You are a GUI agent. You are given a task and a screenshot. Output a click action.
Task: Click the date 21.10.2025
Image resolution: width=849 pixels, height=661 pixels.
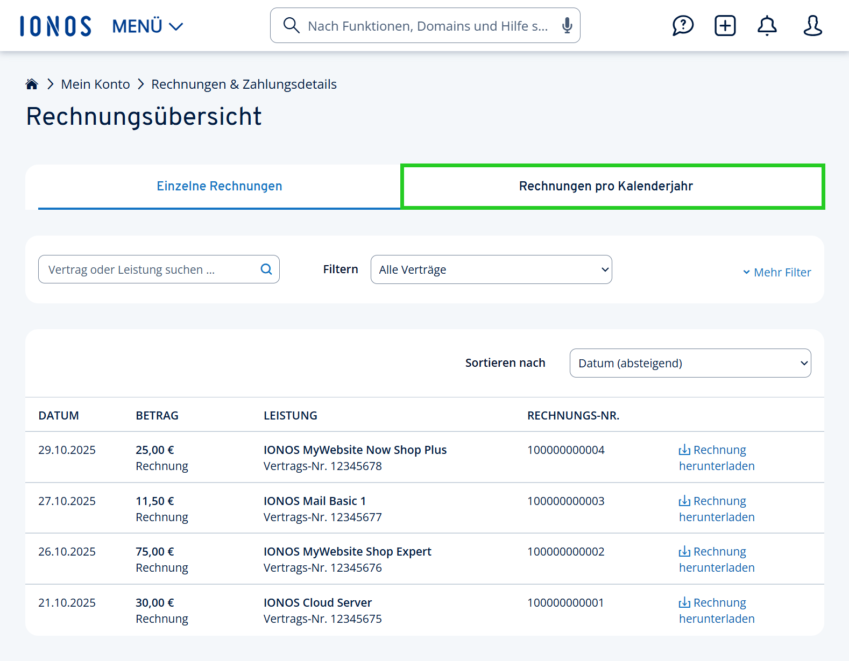tap(67, 602)
